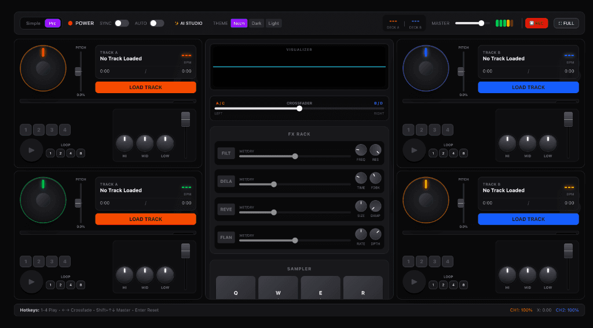593x328 pixels.
Task: Enable the REVE reverb effect
Action: click(x=226, y=209)
